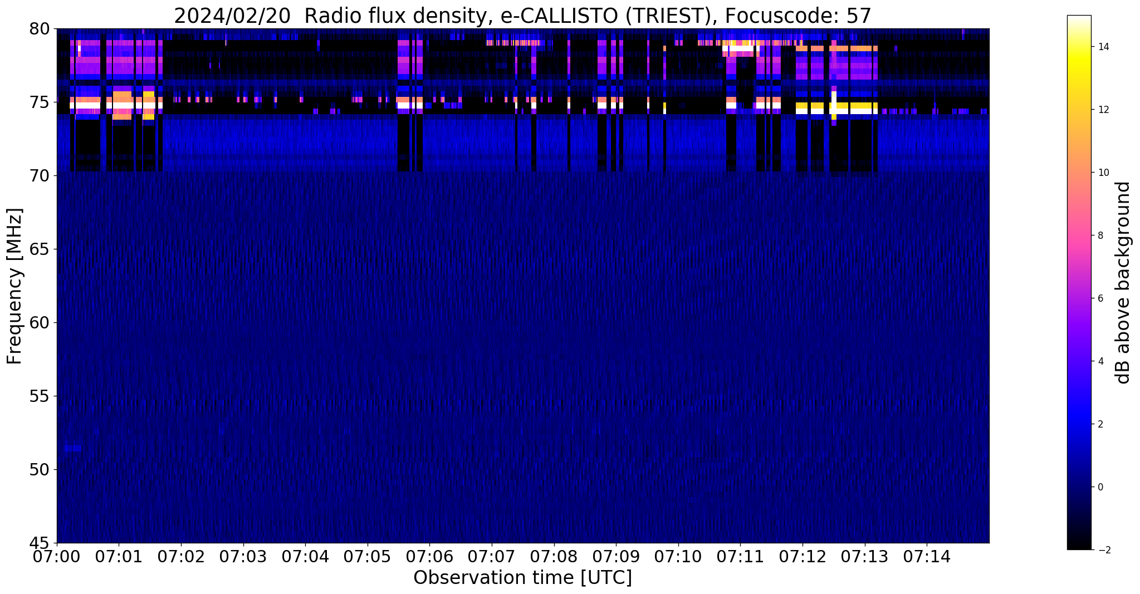Click the 70 MHz y-axis tick label

[40, 176]
